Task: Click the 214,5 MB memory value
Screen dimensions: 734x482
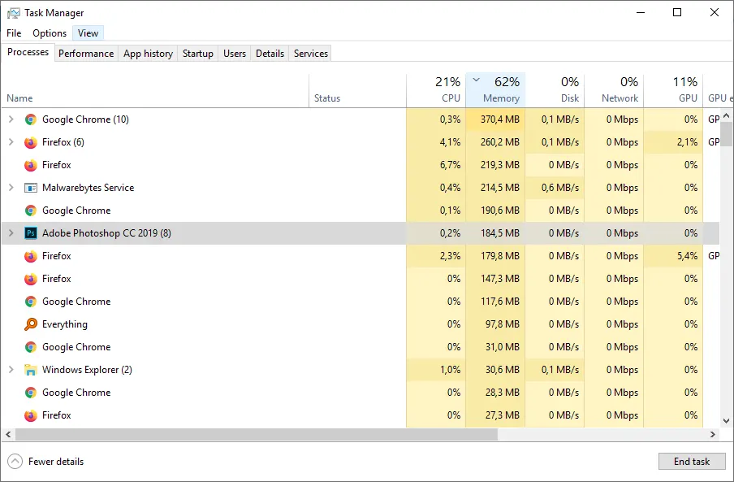Action: point(500,188)
